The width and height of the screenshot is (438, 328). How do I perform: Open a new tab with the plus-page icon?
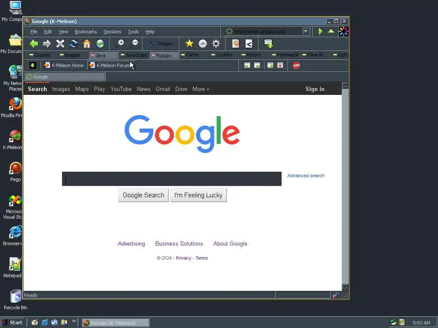click(270, 65)
